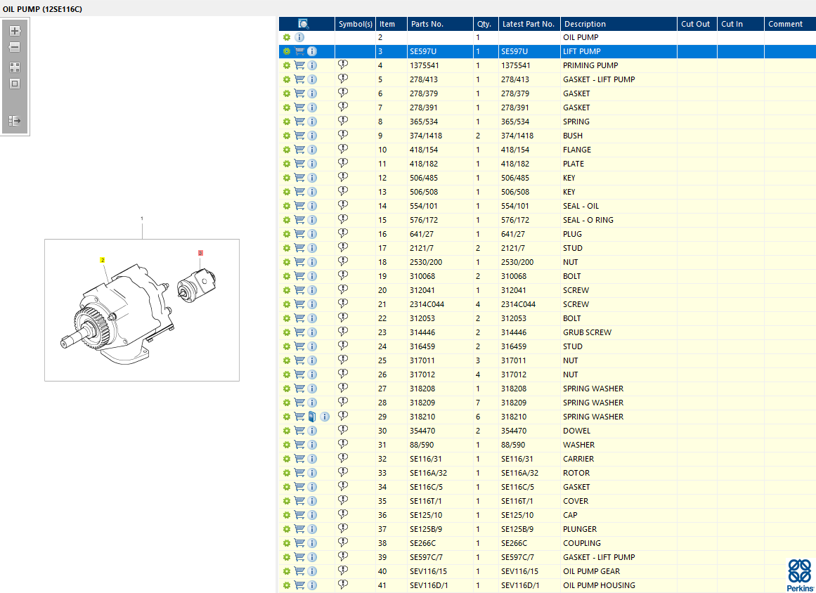This screenshot has height=593, width=816.
Task: Open the symbol note for item 10 FLANGE
Action: [343, 149]
